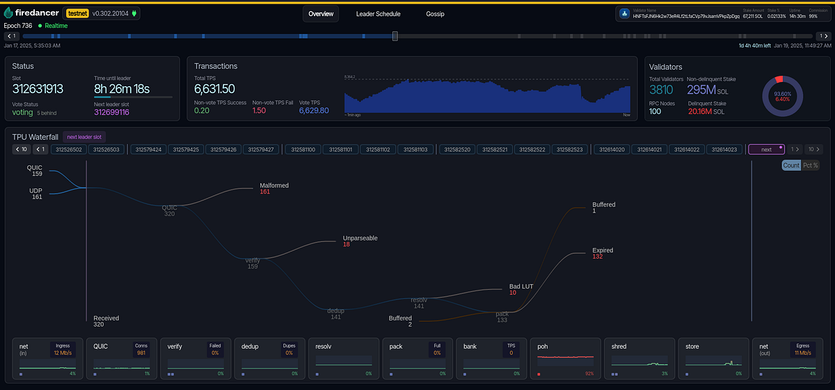Image resolution: width=835 pixels, height=390 pixels.
Task: Go back 10 leader slots in waterfall
Action: click(21, 149)
